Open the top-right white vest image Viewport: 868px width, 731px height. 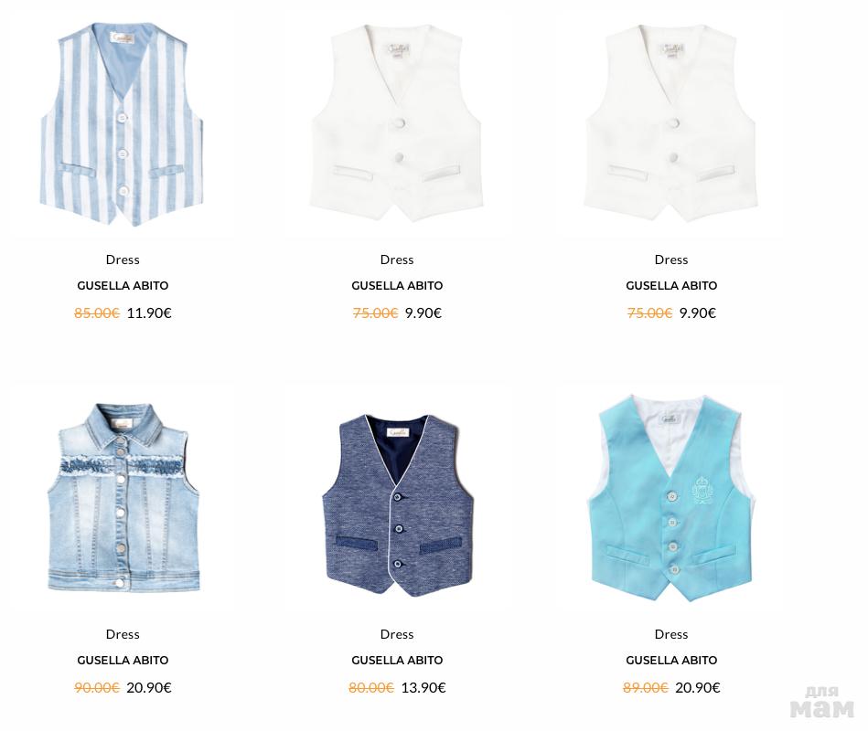point(671,122)
